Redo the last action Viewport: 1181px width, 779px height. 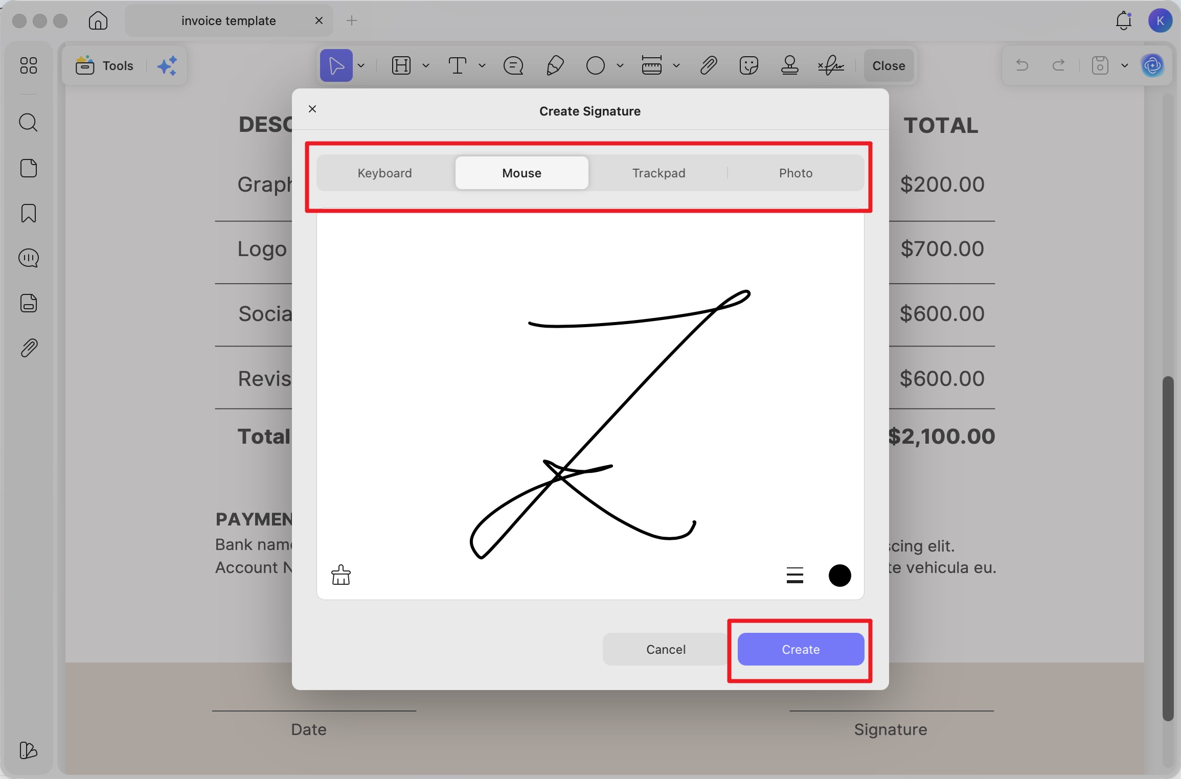pyautogui.click(x=1058, y=65)
